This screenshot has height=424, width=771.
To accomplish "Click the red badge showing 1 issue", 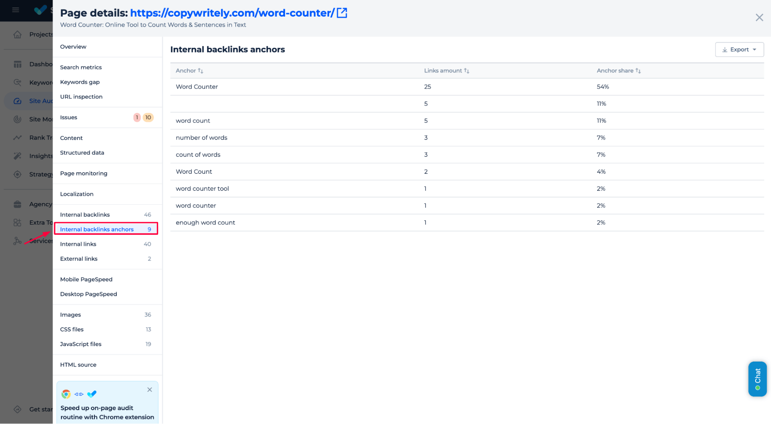I will tap(137, 118).
